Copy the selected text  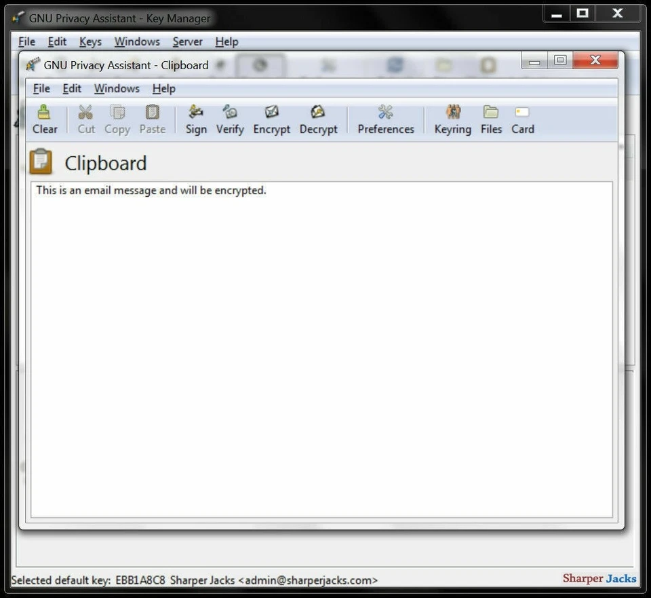[x=117, y=119]
